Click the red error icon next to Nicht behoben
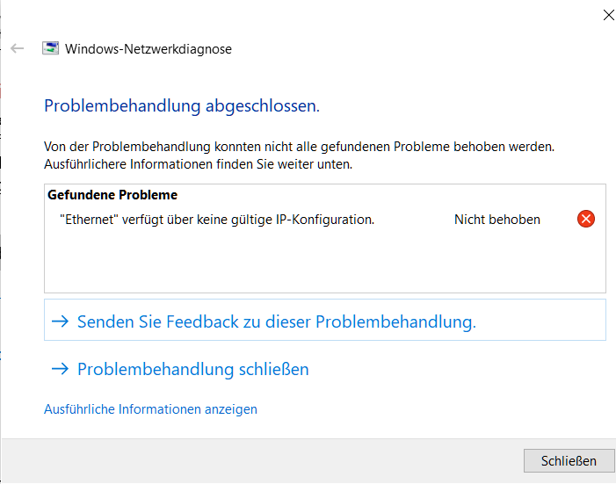616x484 pixels. tap(586, 219)
